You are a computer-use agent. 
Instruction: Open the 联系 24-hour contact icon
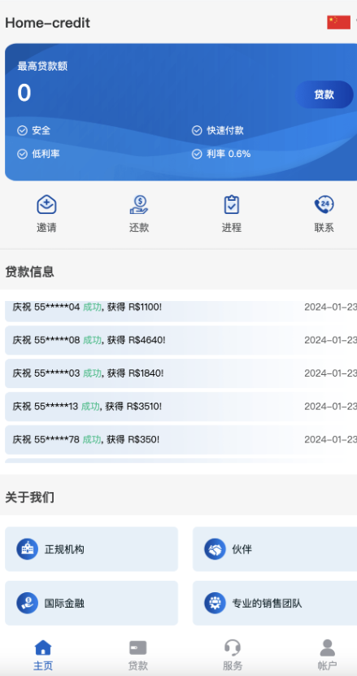pos(324,205)
